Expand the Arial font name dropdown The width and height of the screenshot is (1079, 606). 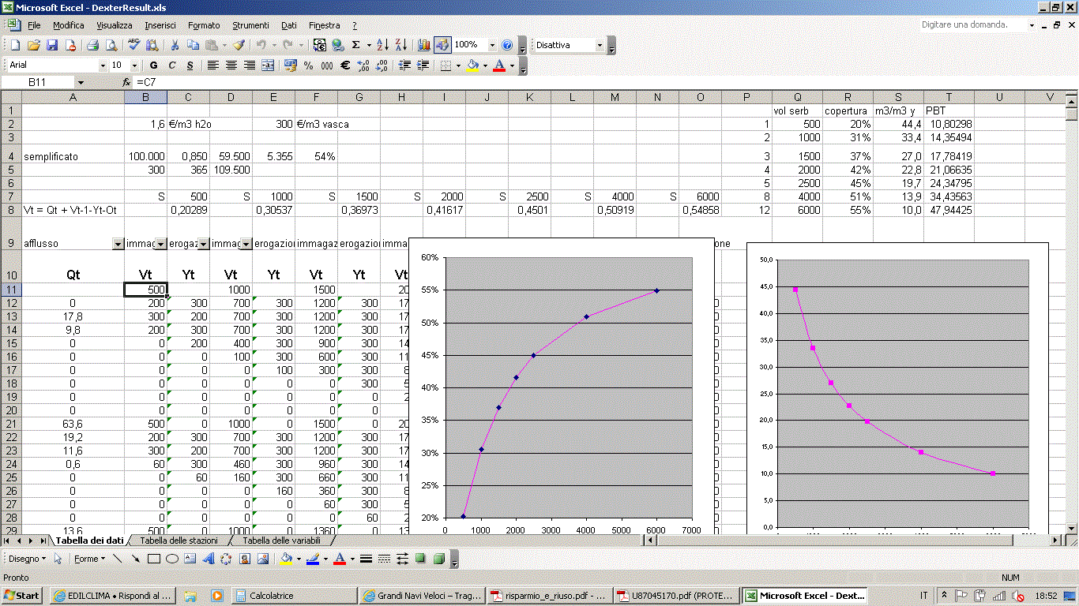tap(102, 65)
